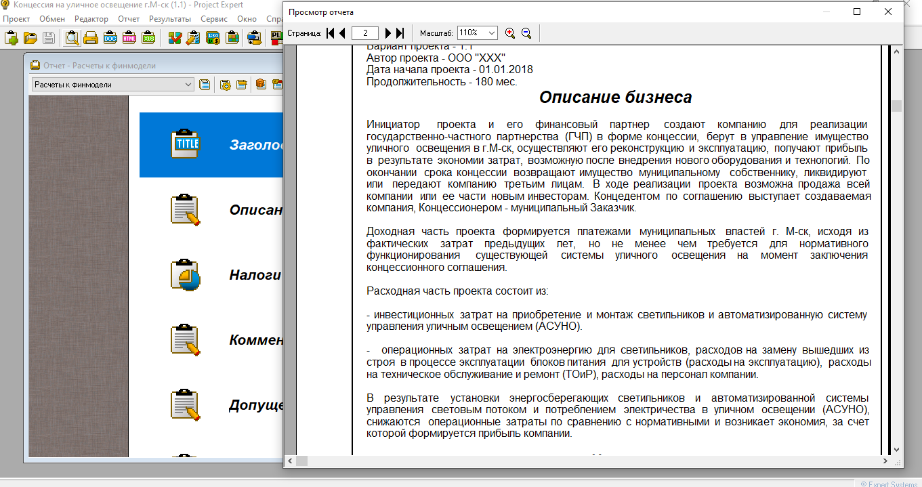Viewport: 922px width, 487px height.
Task: Click the yellow stacked sheets icon
Action: 240,85
